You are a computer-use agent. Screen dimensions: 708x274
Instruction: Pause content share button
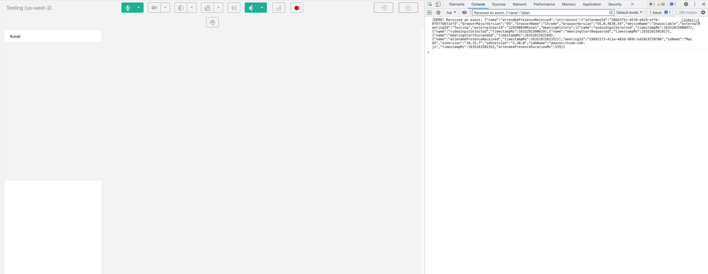point(234,8)
